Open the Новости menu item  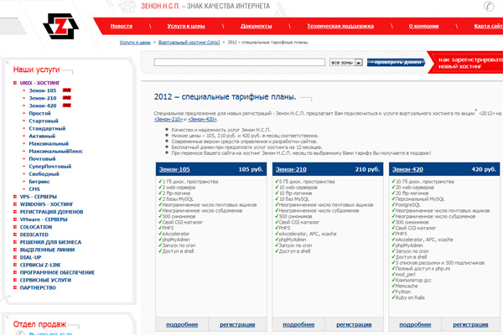(122, 26)
